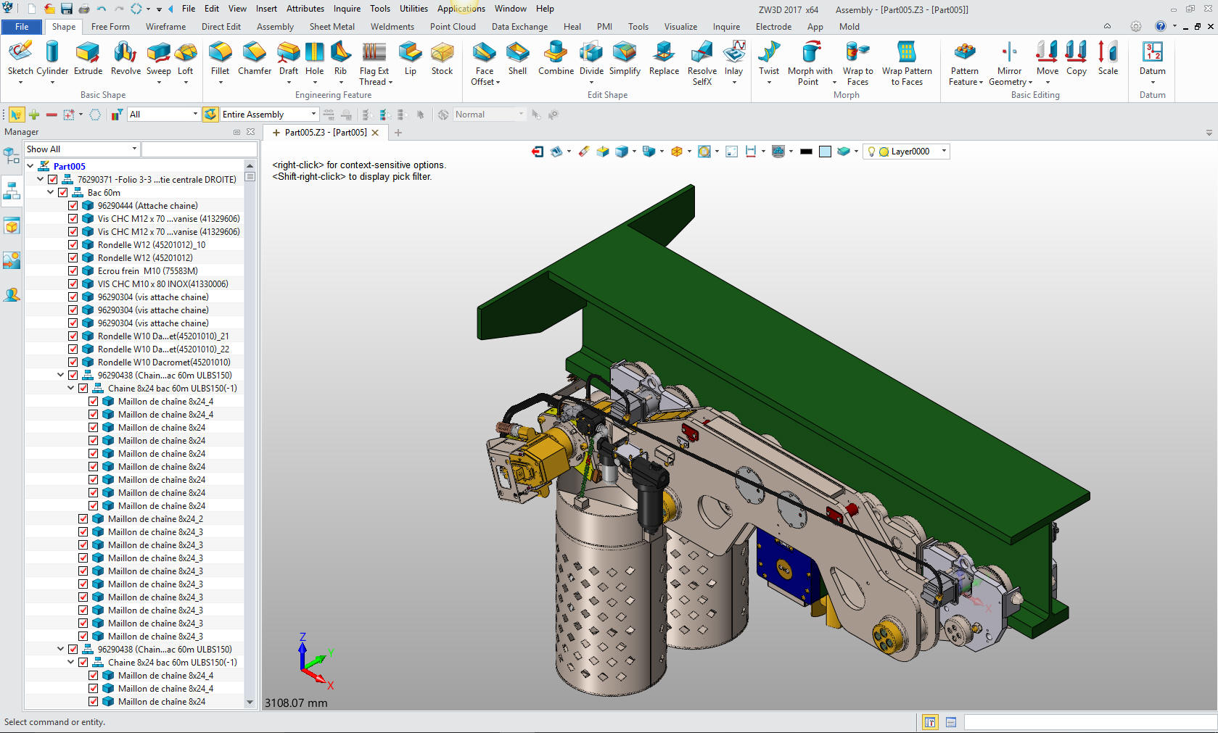Switch to the Sheet Metal ribbon tab
The image size is (1218, 733).
point(332,27)
